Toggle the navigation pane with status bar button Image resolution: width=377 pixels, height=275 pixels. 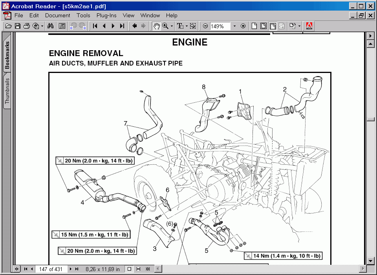pyautogui.click(x=16, y=269)
